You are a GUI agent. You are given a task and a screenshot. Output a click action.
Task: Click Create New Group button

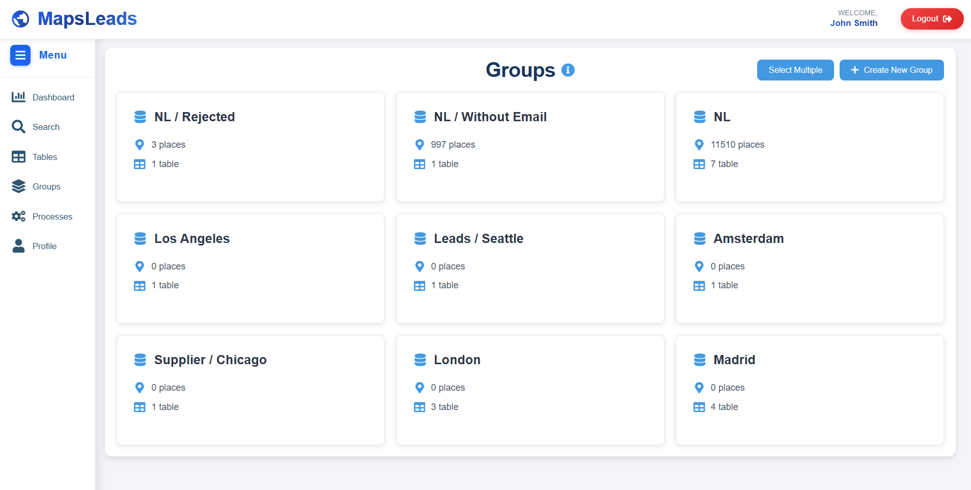891,70
